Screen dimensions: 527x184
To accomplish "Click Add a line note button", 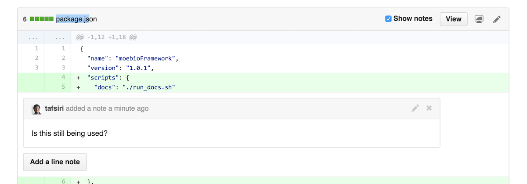I will tap(55, 162).
